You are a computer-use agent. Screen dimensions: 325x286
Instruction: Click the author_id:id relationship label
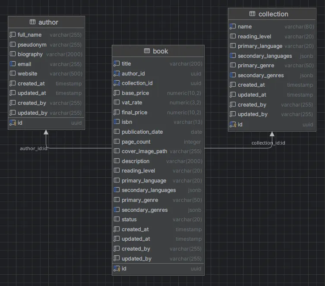(34, 148)
